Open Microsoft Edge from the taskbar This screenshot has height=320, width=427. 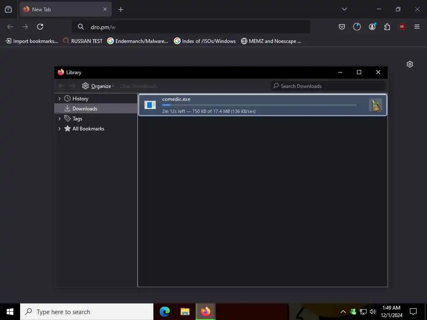[164, 312]
